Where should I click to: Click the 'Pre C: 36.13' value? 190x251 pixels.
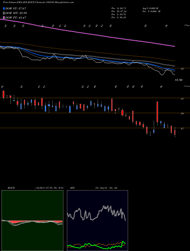119,17
